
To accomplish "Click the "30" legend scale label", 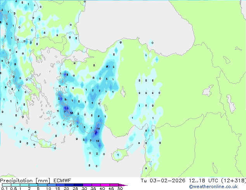I will pos(85,188).
